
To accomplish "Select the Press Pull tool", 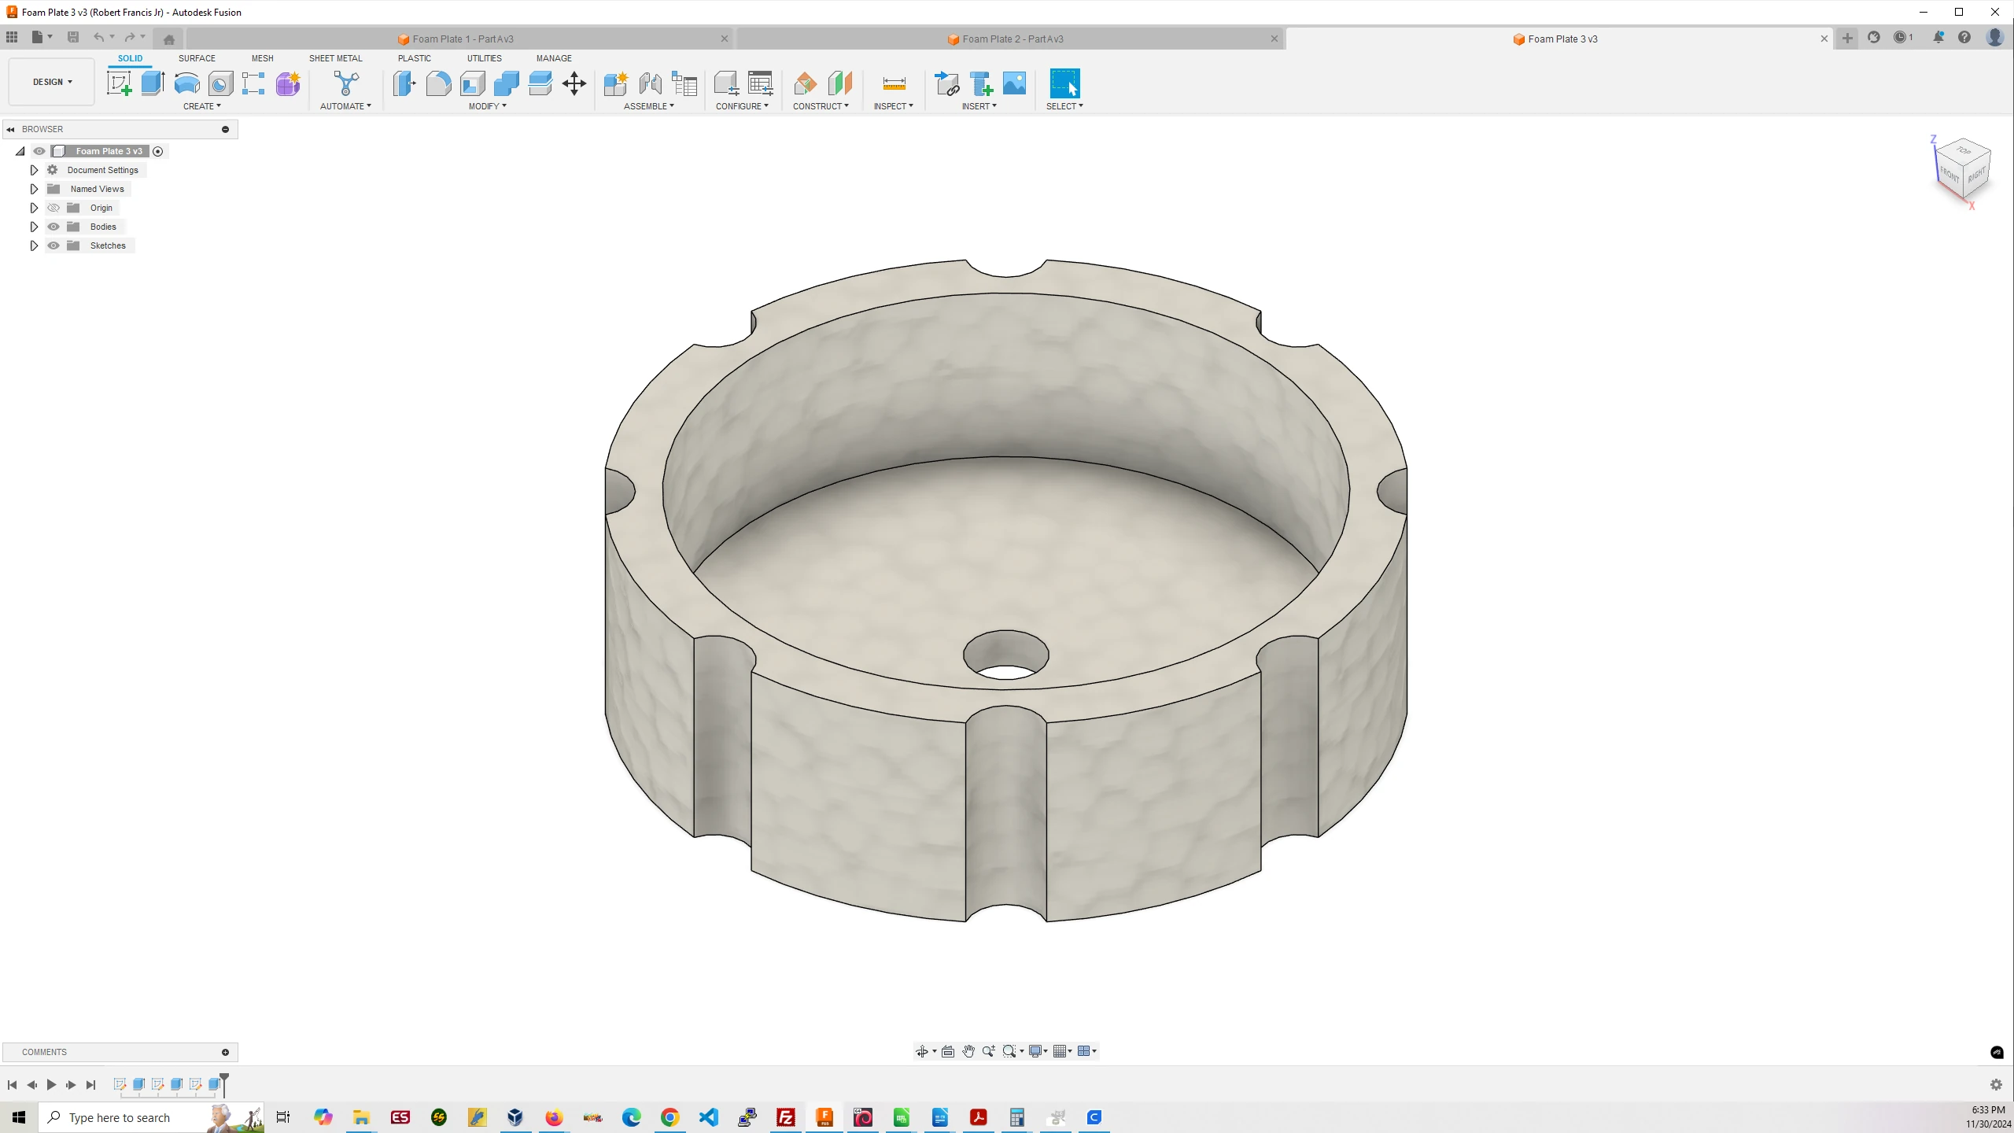I will [x=404, y=83].
